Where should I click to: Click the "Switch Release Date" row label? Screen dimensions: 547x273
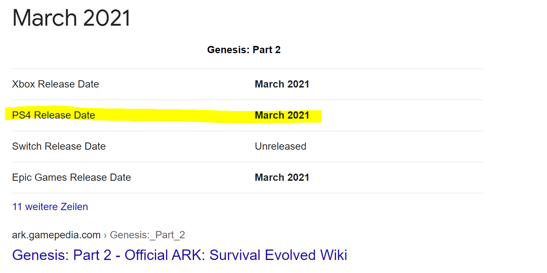tap(59, 146)
